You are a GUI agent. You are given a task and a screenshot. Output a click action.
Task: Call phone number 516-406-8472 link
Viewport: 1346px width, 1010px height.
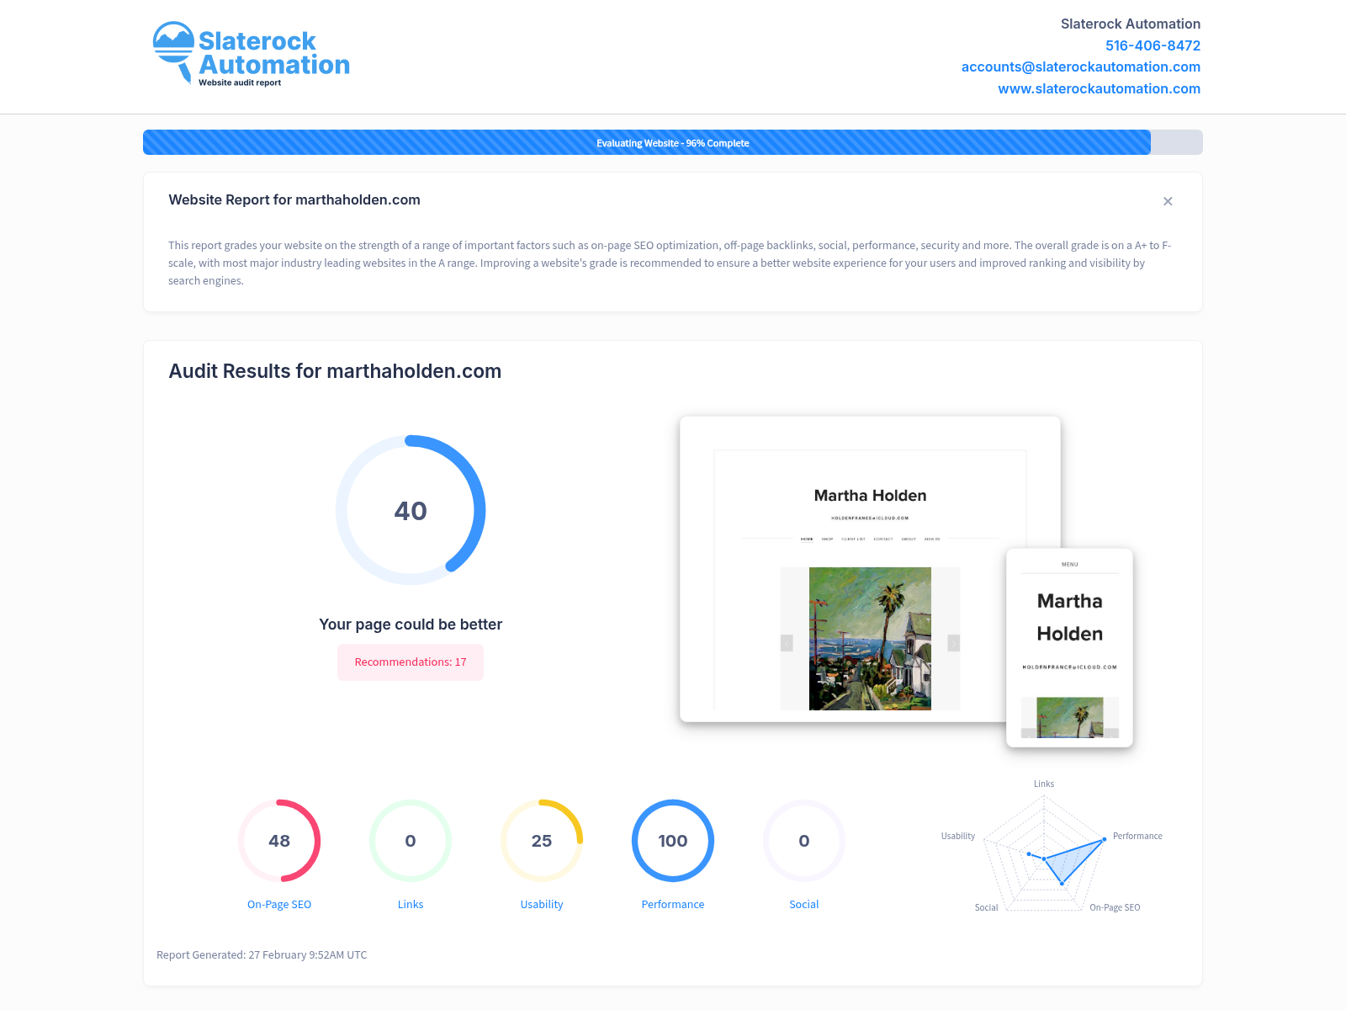tap(1153, 45)
